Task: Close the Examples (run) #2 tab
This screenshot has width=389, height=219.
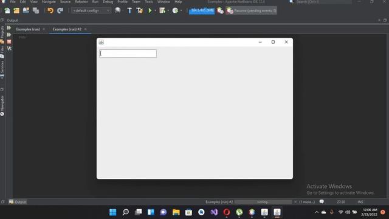Action: (85, 29)
